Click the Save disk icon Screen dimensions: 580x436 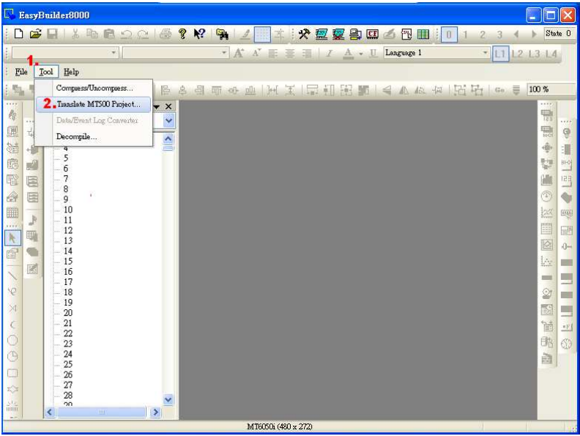(52, 34)
